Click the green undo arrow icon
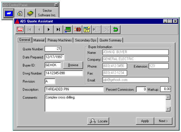 coord(116,29)
